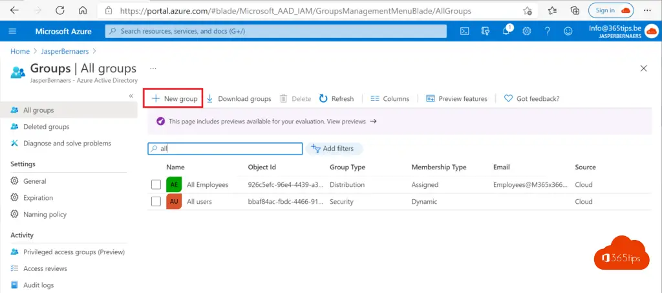The width and height of the screenshot is (662, 293).
Task: Open blade ellipsis more options
Action: click(x=153, y=68)
